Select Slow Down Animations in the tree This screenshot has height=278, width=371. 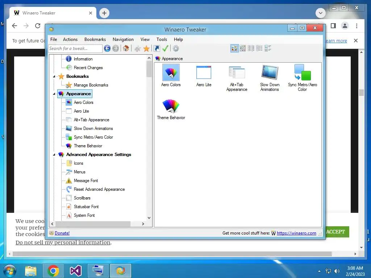pos(93,129)
